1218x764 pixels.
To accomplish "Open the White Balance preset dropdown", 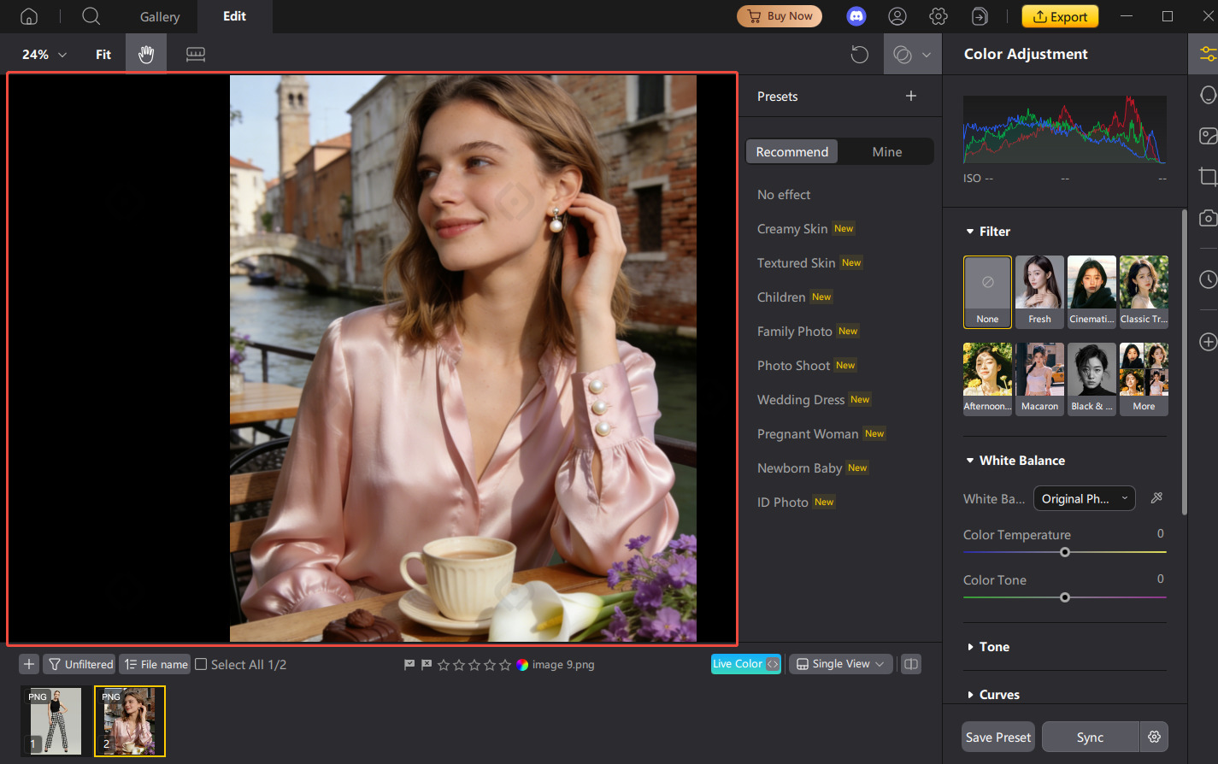I will pos(1084,498).
